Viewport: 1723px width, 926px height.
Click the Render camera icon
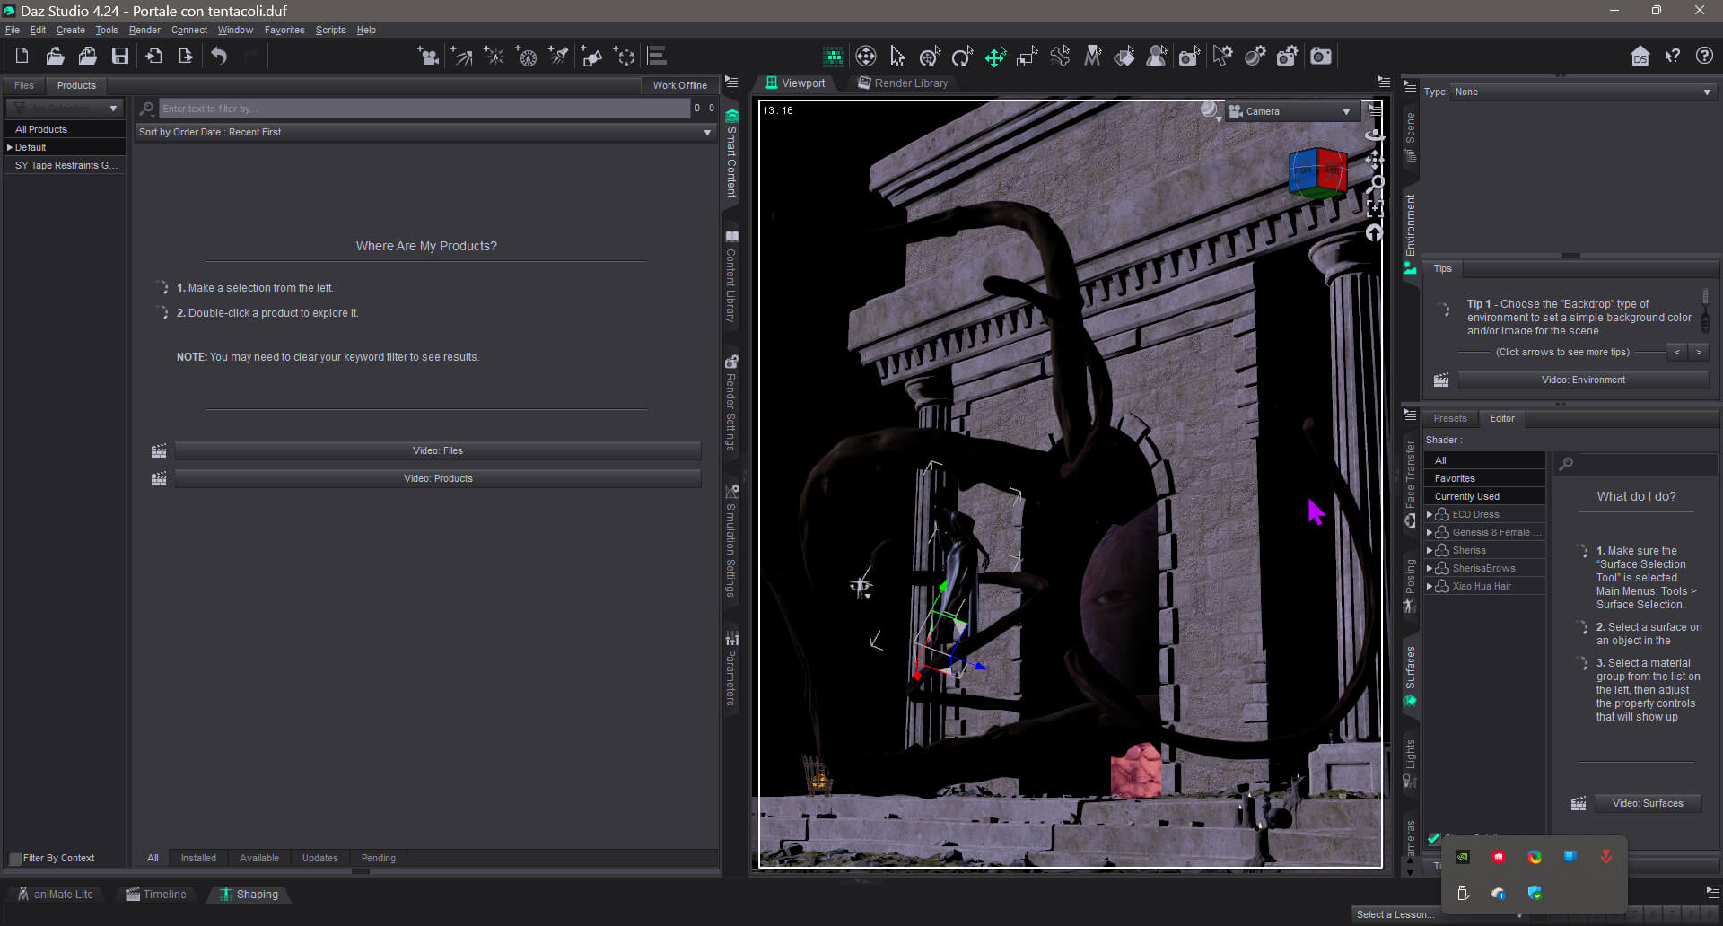click(1321, 57)
